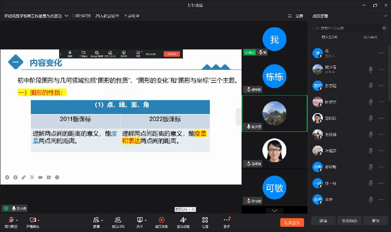Open the 成员(29) members icon
This screenshot has width=391, height=232.
(118, 220)
